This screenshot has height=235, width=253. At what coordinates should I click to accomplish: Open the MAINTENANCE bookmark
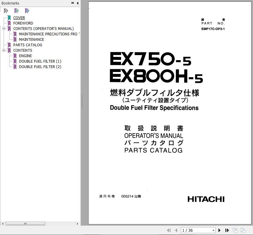click(32, 40)
